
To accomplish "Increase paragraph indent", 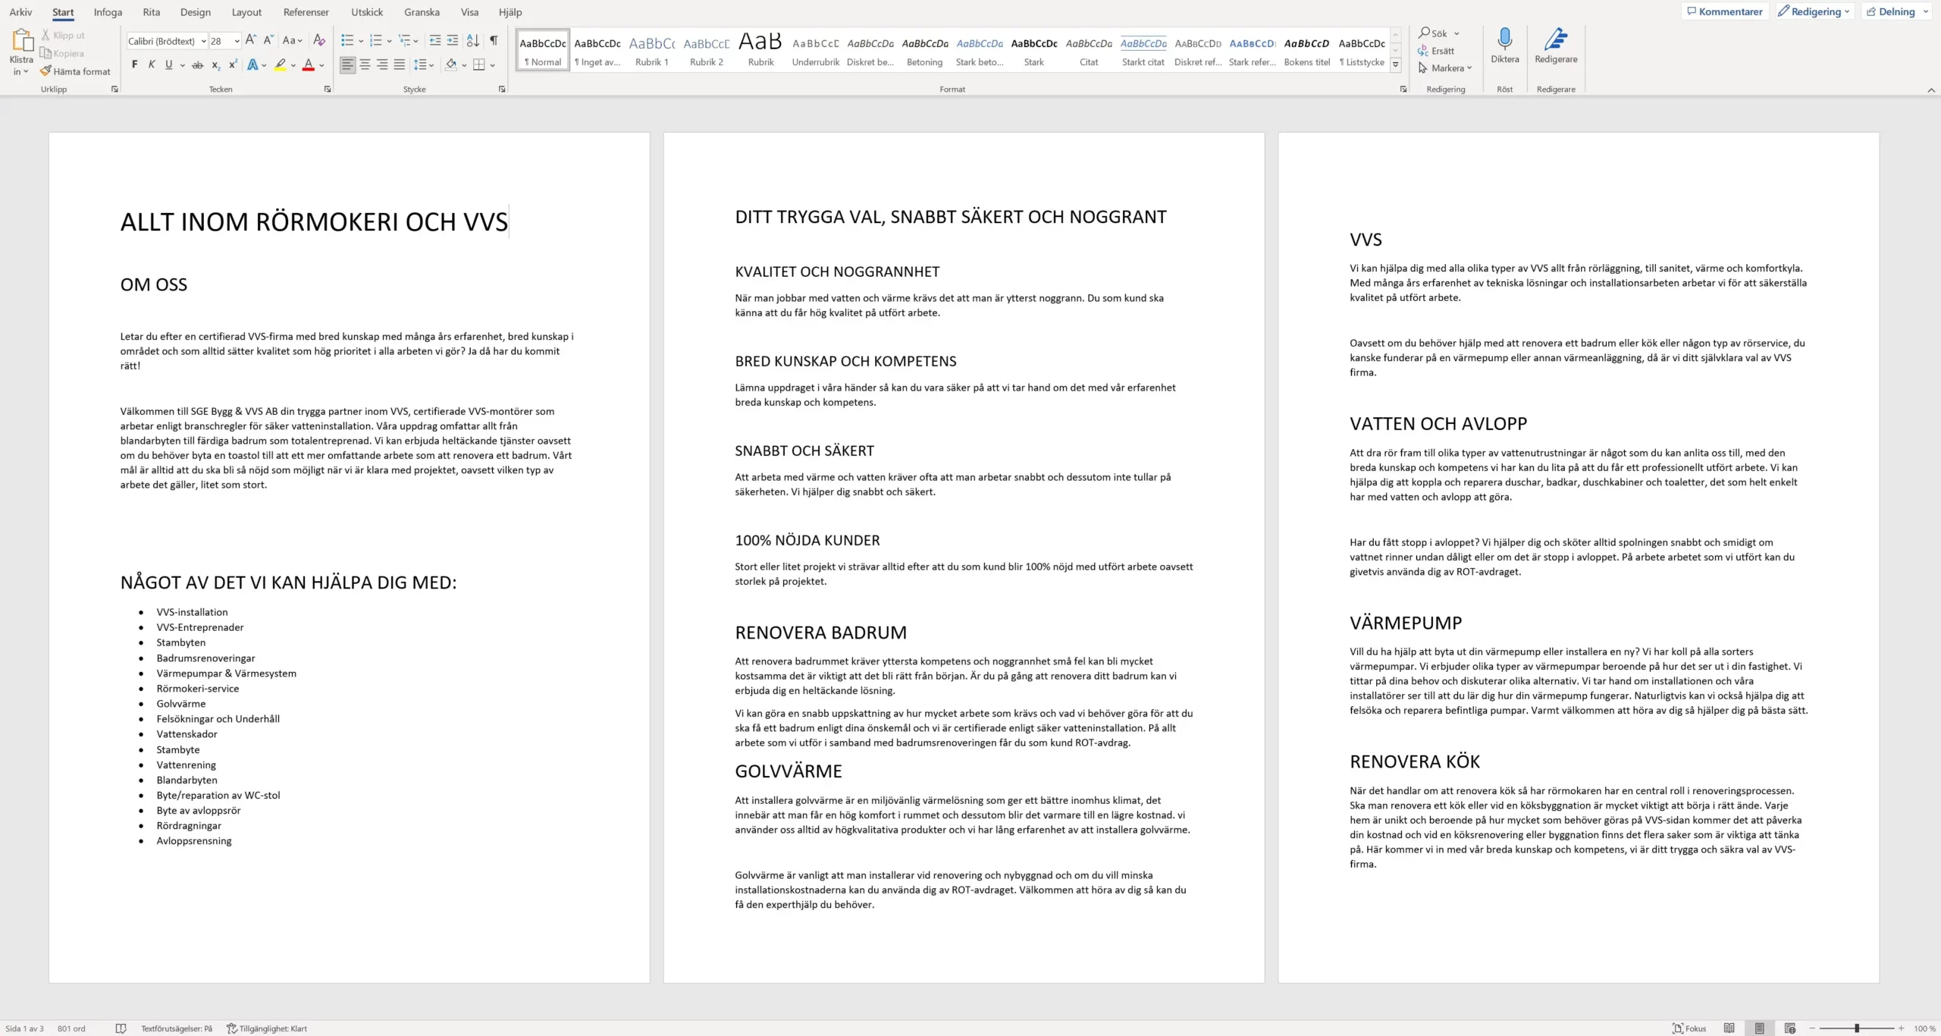I will click(x=453, y=40).
